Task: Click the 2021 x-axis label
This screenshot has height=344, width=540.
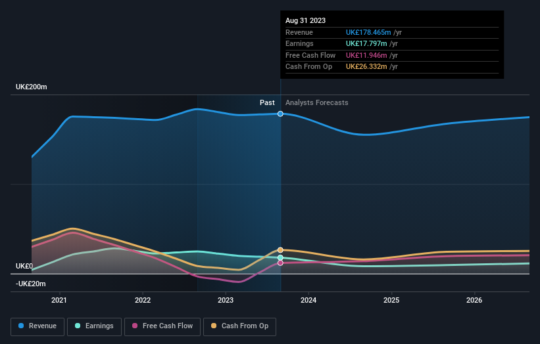Action: coord(59,300)
